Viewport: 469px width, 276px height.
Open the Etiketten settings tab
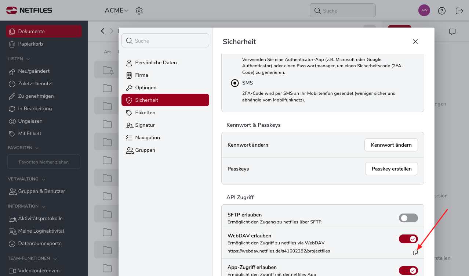tap(165, 112)
